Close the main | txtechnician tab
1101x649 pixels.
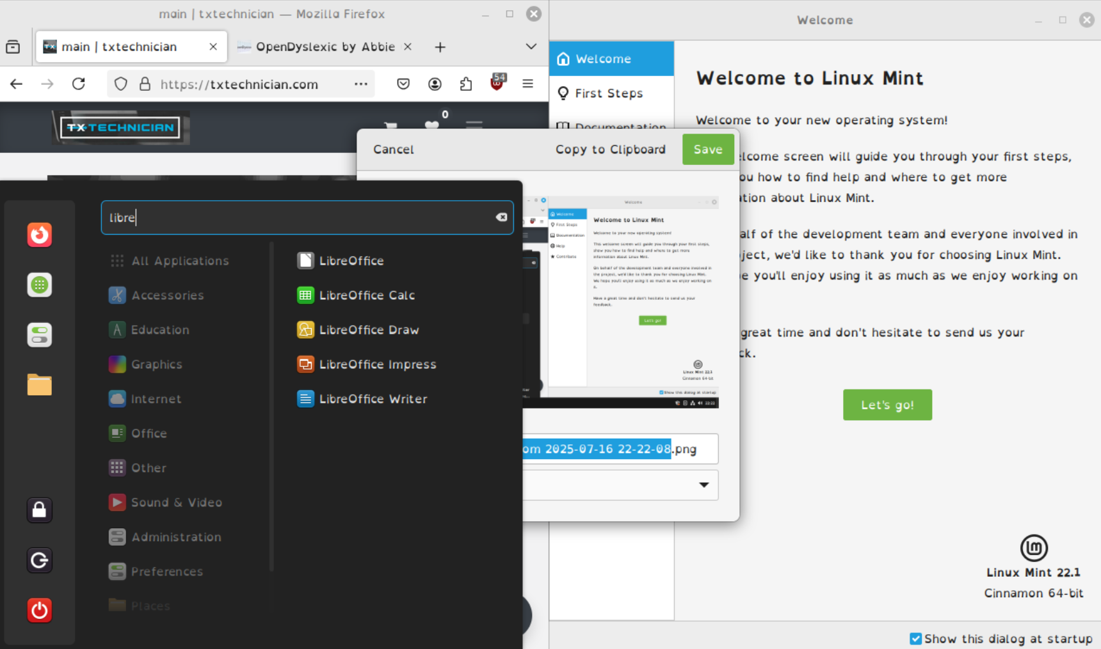pyautogui.click(x=213, y=47)
